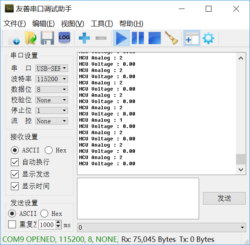Click the receive area scrollbar up arrow
250x245 pixels.
241,58
